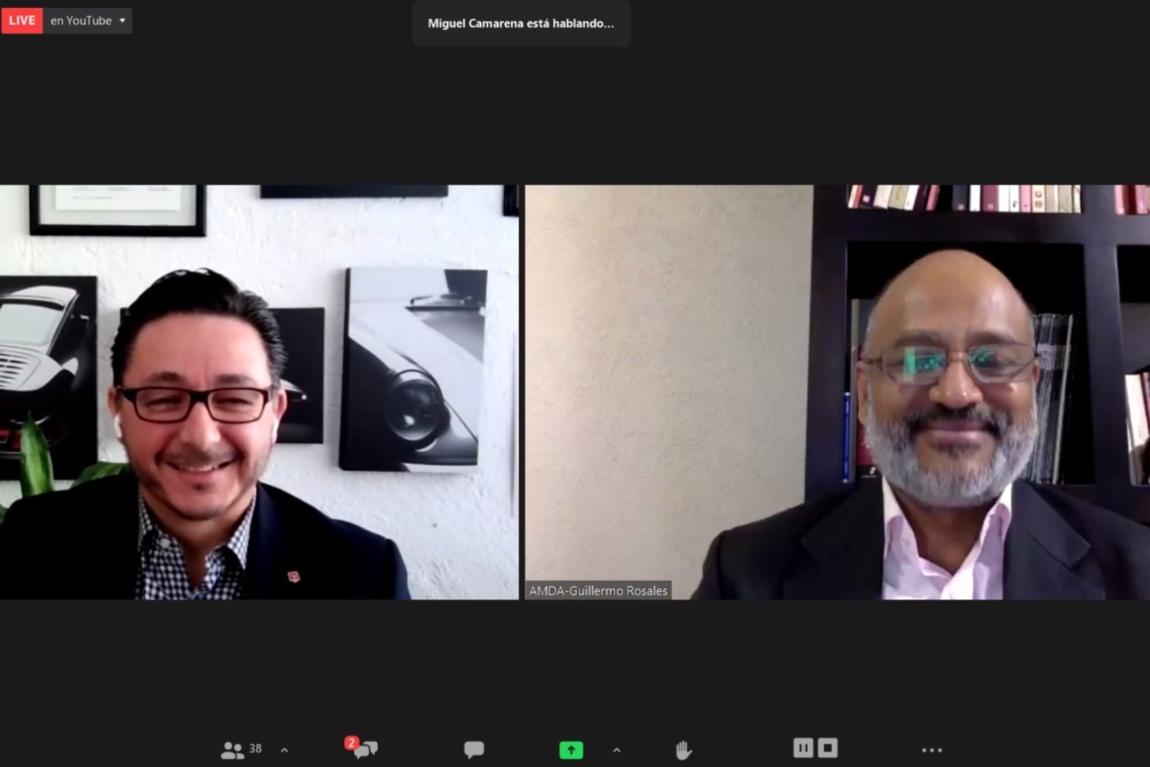The image size is (1150, 767).
Task: Stop the recording
Action: [x=828, y=748]
